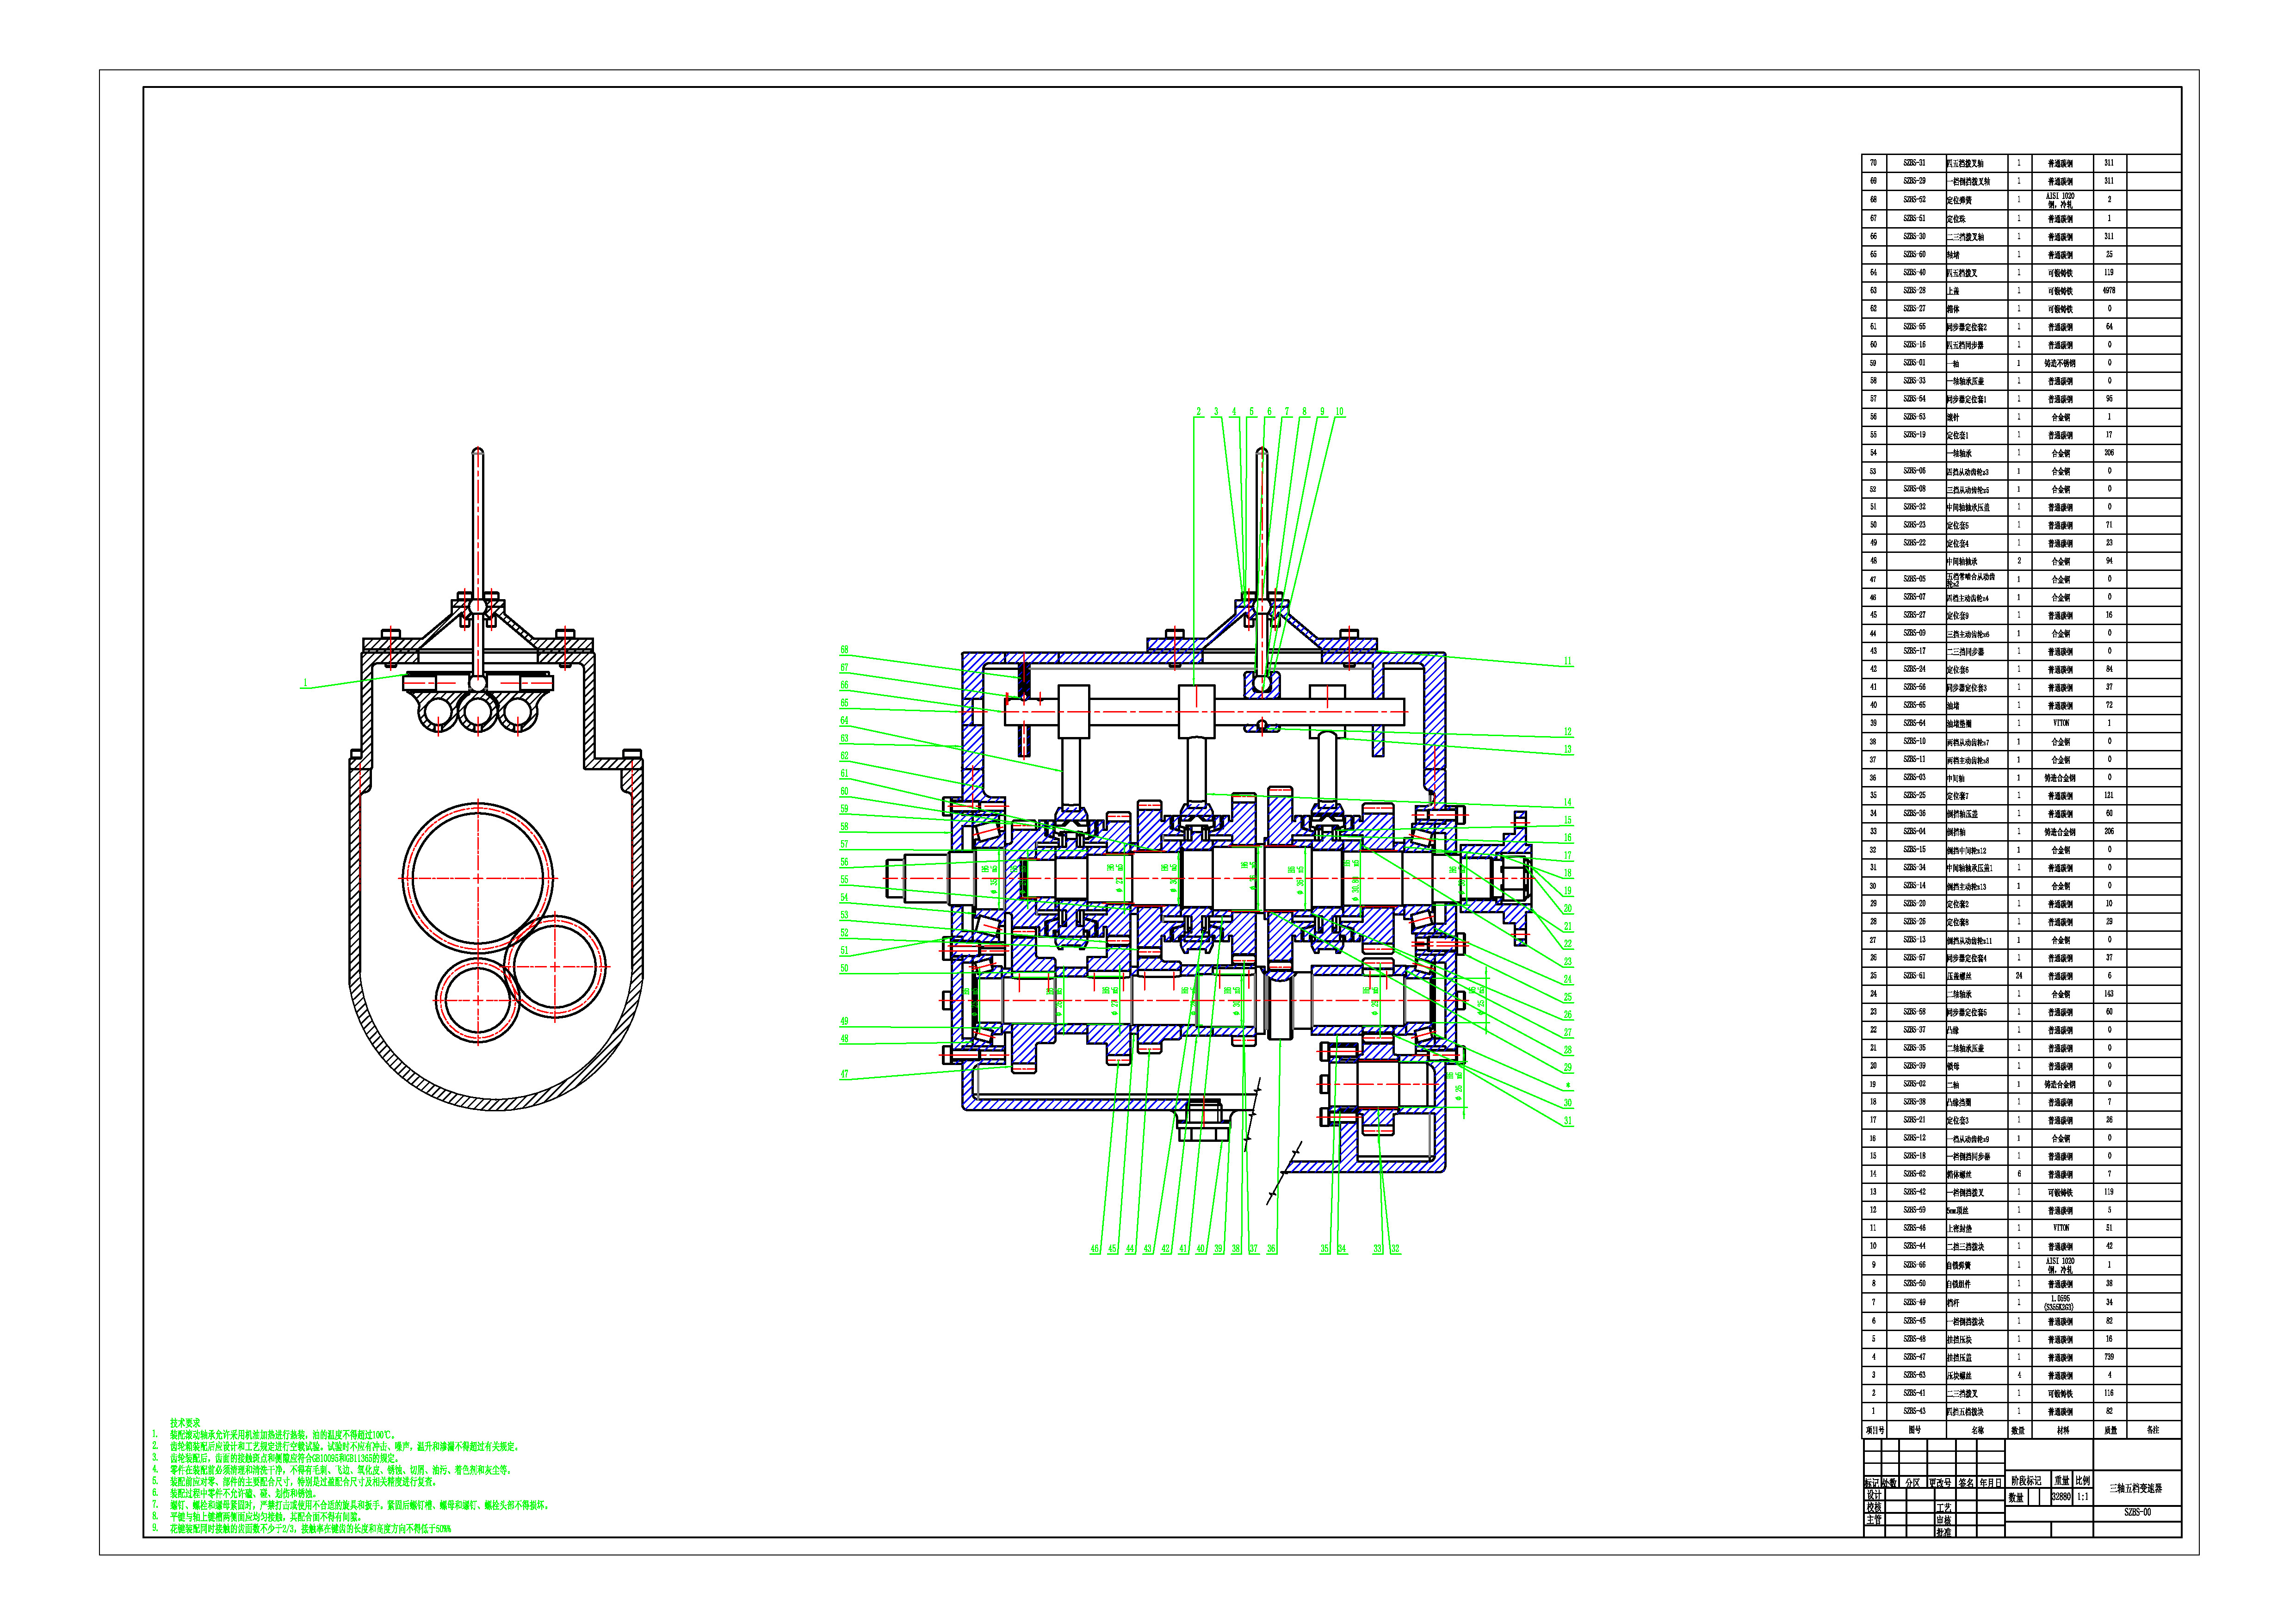The width and height of the screenshot is (2296, 1623).
Task: Click part name '一档倒挡同步器' in row 15
Action: tap(1968, 1156)
